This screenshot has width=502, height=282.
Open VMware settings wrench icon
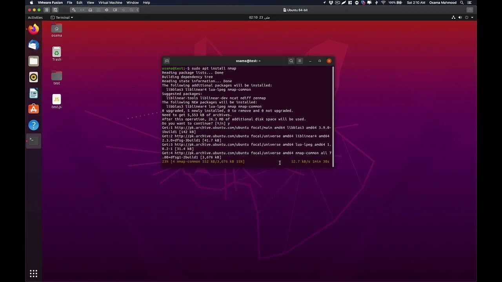tap(74, 10)
